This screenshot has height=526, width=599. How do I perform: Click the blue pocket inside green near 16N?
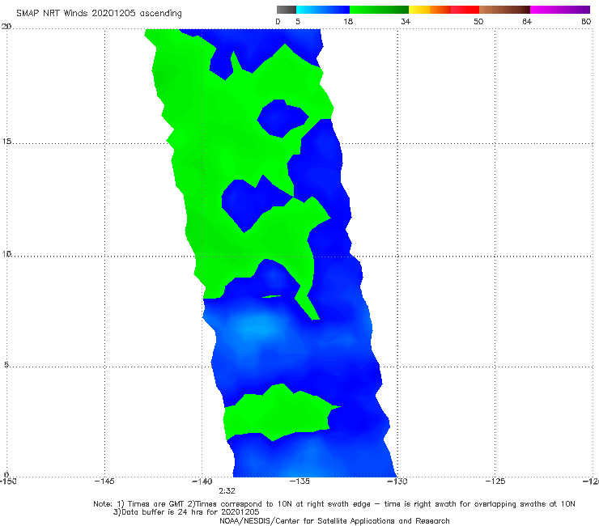point(283,118)
